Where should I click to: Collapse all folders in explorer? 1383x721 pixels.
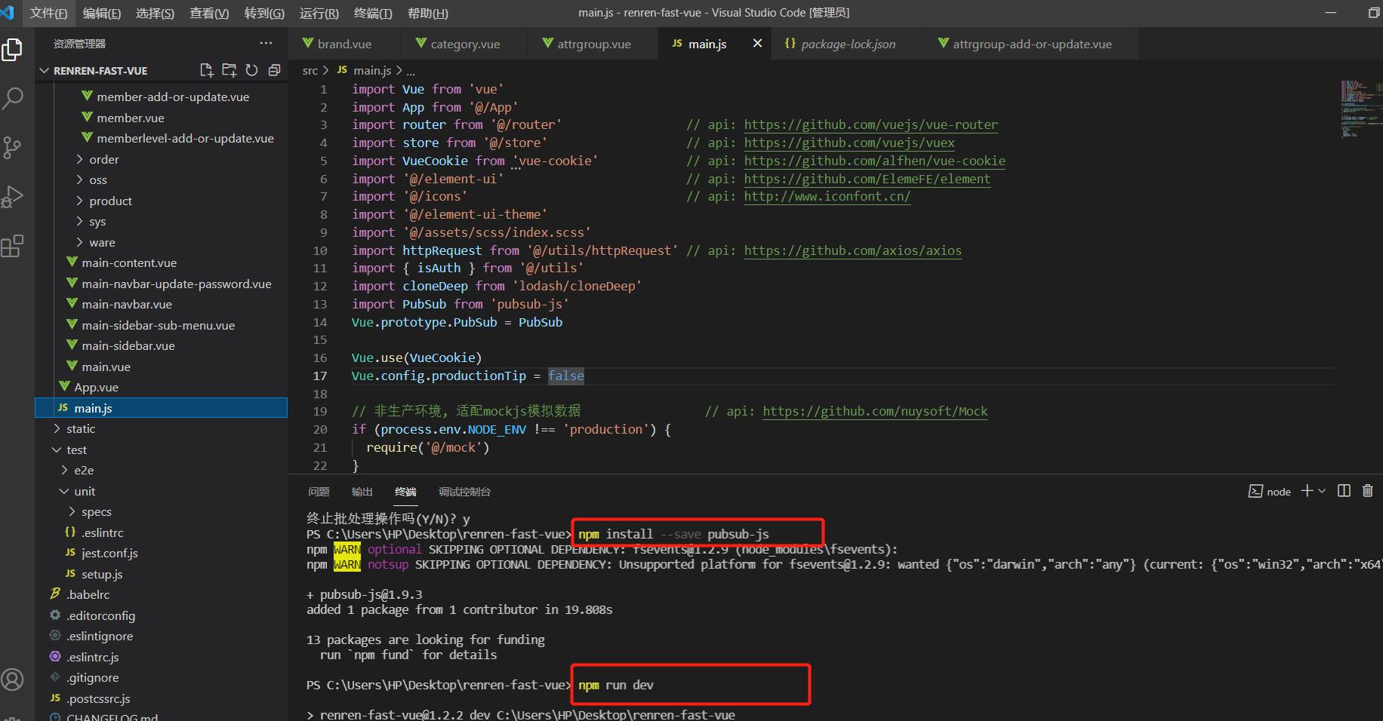coord(274,70)
